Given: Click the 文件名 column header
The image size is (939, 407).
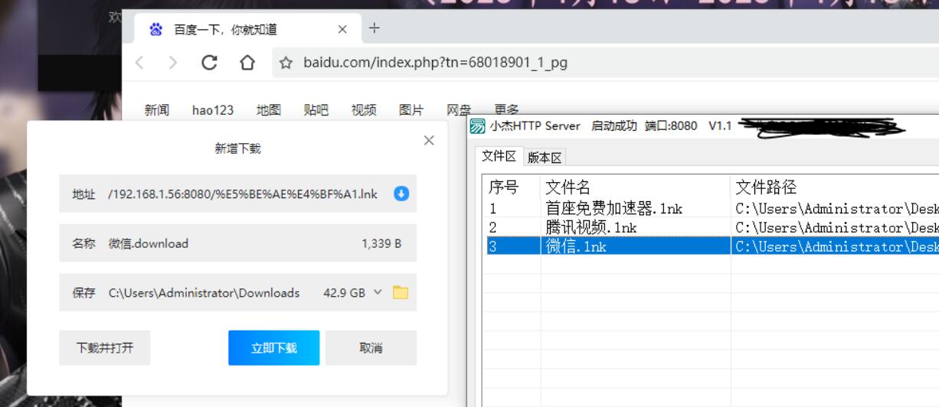Looking at the screenshot, I should pos(636,187).
